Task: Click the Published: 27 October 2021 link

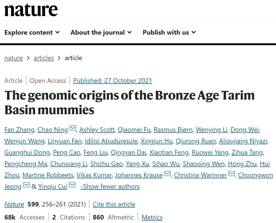Action: (x=112, y=81)
